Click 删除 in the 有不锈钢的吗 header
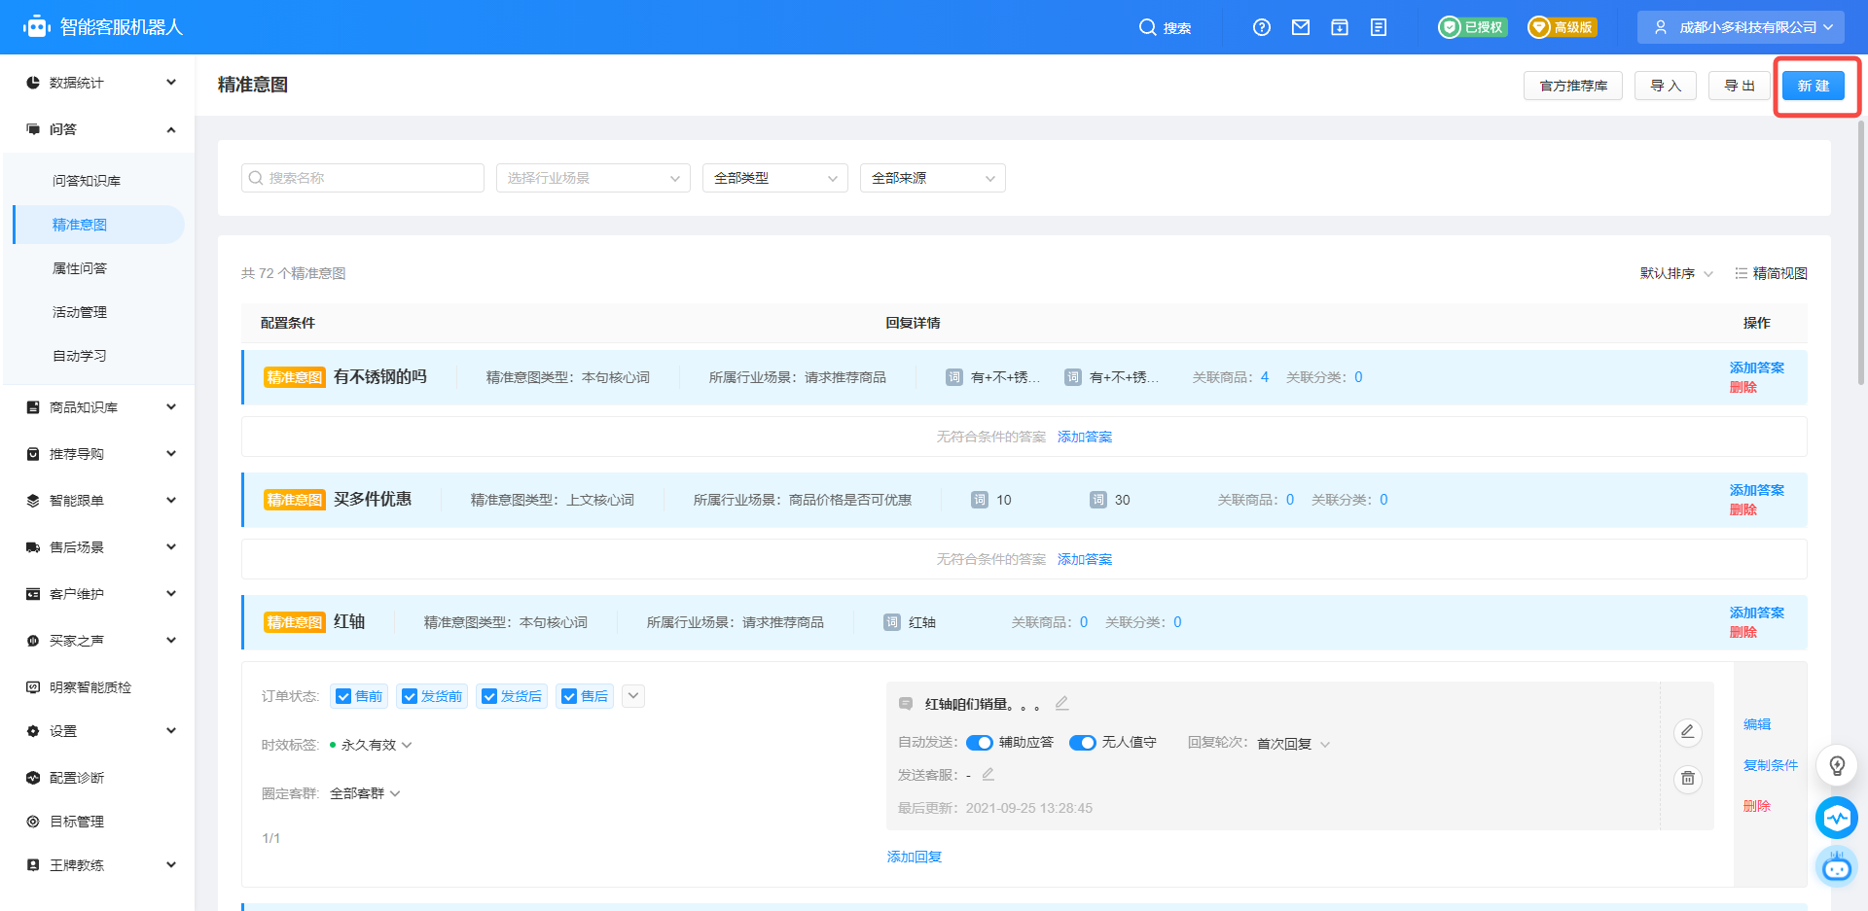 [x=1743, y=387]
